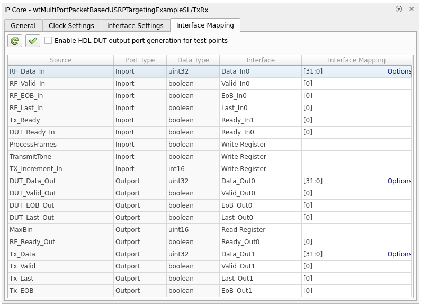Open the panel actions circle-arrow menu
Viewport: 421px width, 305px height.
(399, 9)
